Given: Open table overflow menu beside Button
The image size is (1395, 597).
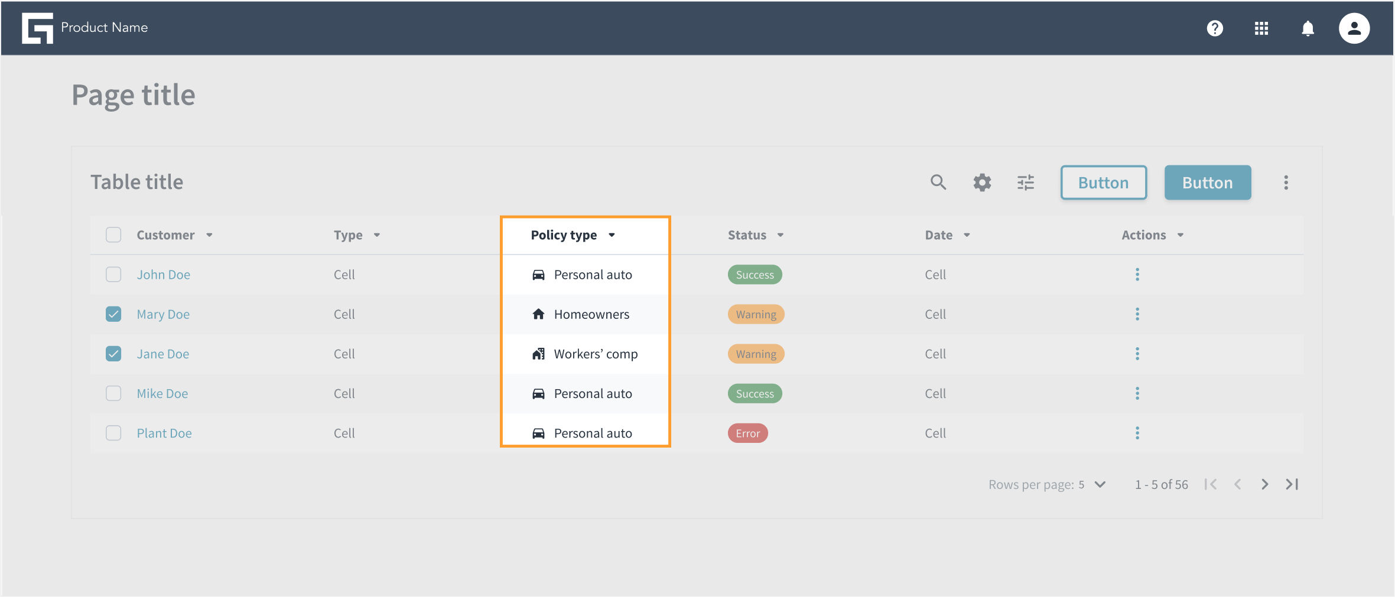Looking at the screenshot, I should tap(1286, 182).
